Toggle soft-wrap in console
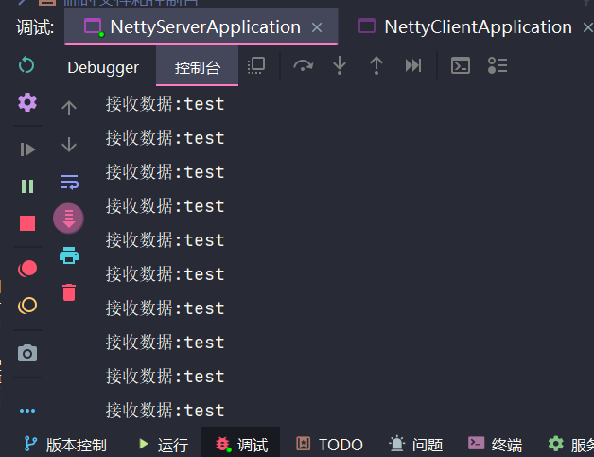594x457 pixels. click(69, 182)
